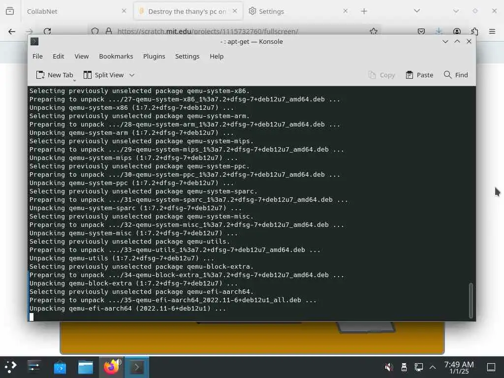504x378 pixels.
Task: Open the Konsole Help menu
Action: (x=217, y=56)
